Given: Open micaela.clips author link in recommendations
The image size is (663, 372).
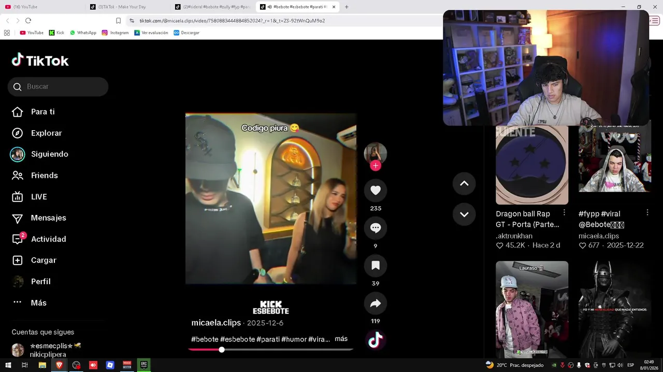Looking at the screenshot, I should 599,236.
